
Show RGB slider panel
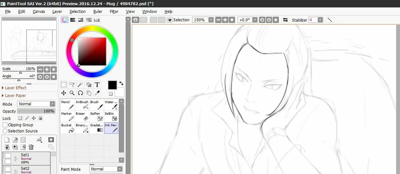point(73,20)
